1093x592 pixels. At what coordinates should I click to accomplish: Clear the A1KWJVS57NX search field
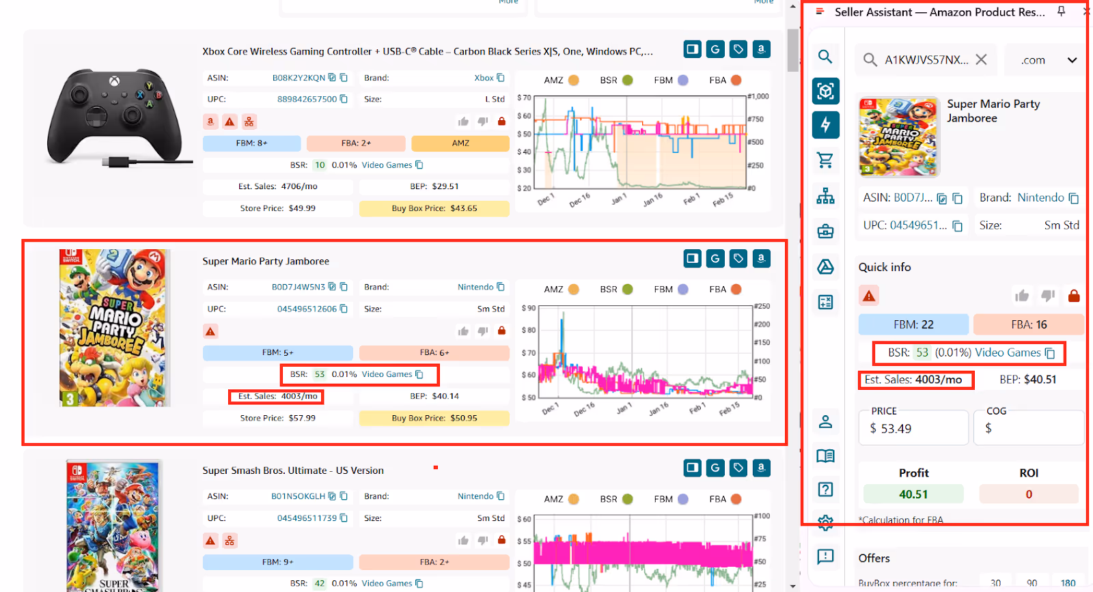(981, 59)
